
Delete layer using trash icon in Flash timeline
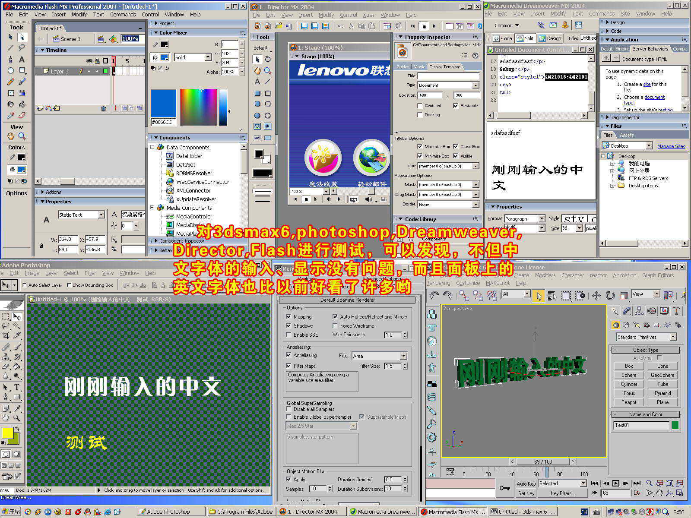[x=103, y=108]
